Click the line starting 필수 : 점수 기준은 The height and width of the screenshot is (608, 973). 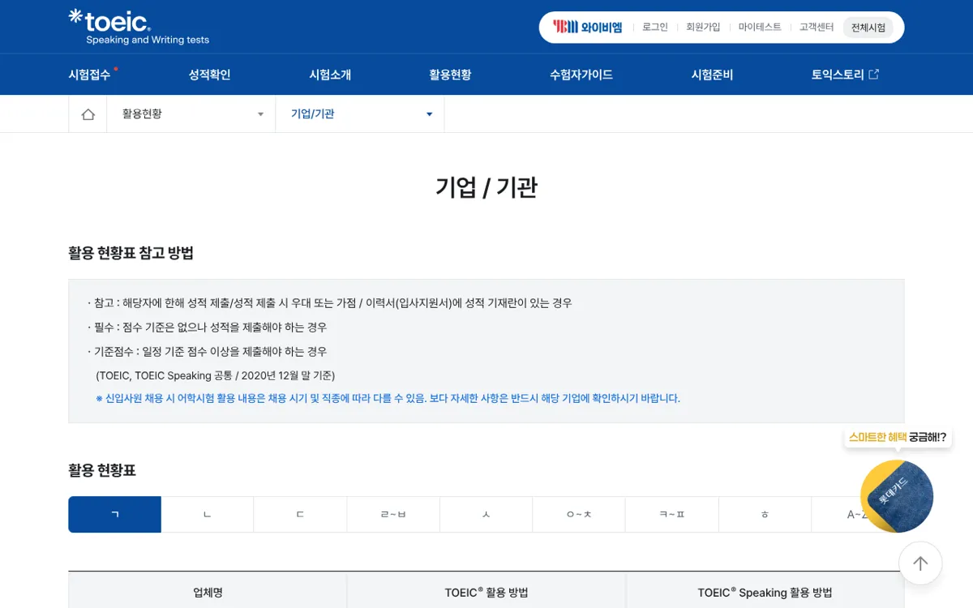tap(207, 328)
